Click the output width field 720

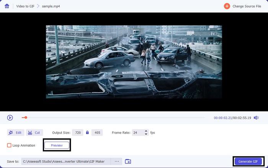[78, 132]
